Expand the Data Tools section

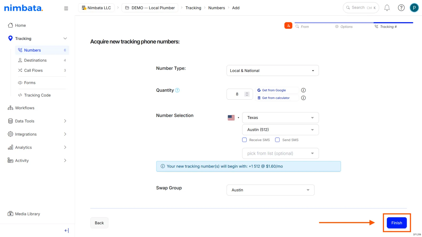click(x=65, y=121)
